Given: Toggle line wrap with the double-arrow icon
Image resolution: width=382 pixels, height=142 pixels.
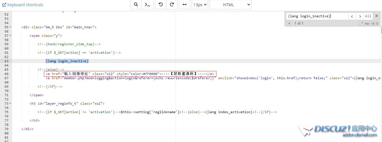Looking at the screenshot, I should click(185, 5).
